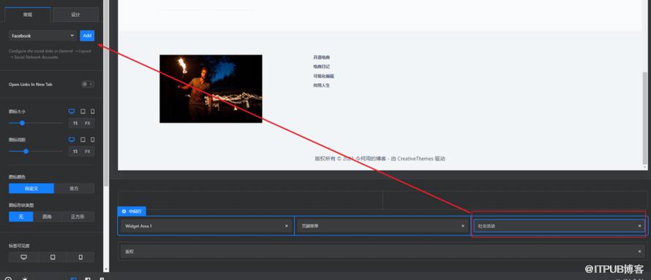Select tablet device icon for 图标间距
Image resolution: width=651 pixels, height=280 pixels.
[83, 139]
